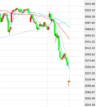Click the 5356.04 price axis label
The height and width of the screenshot is (107, 96).
(x=90, y=67)
